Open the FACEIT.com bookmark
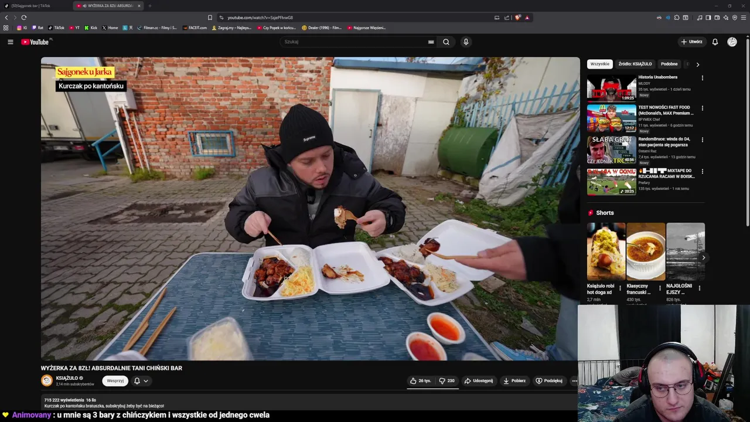750x422 pixels. pyautogui.click(x=195, y=28)
